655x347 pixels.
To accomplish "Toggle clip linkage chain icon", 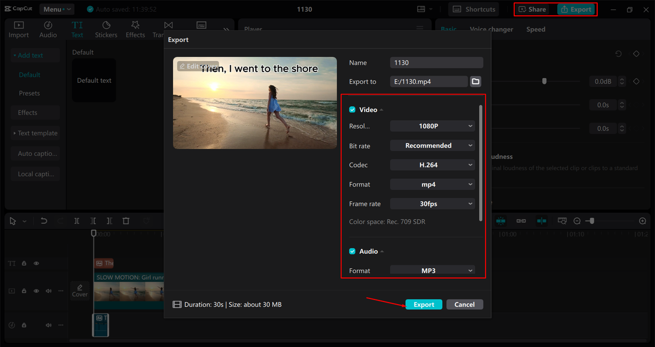I will [x=521, y=221].
